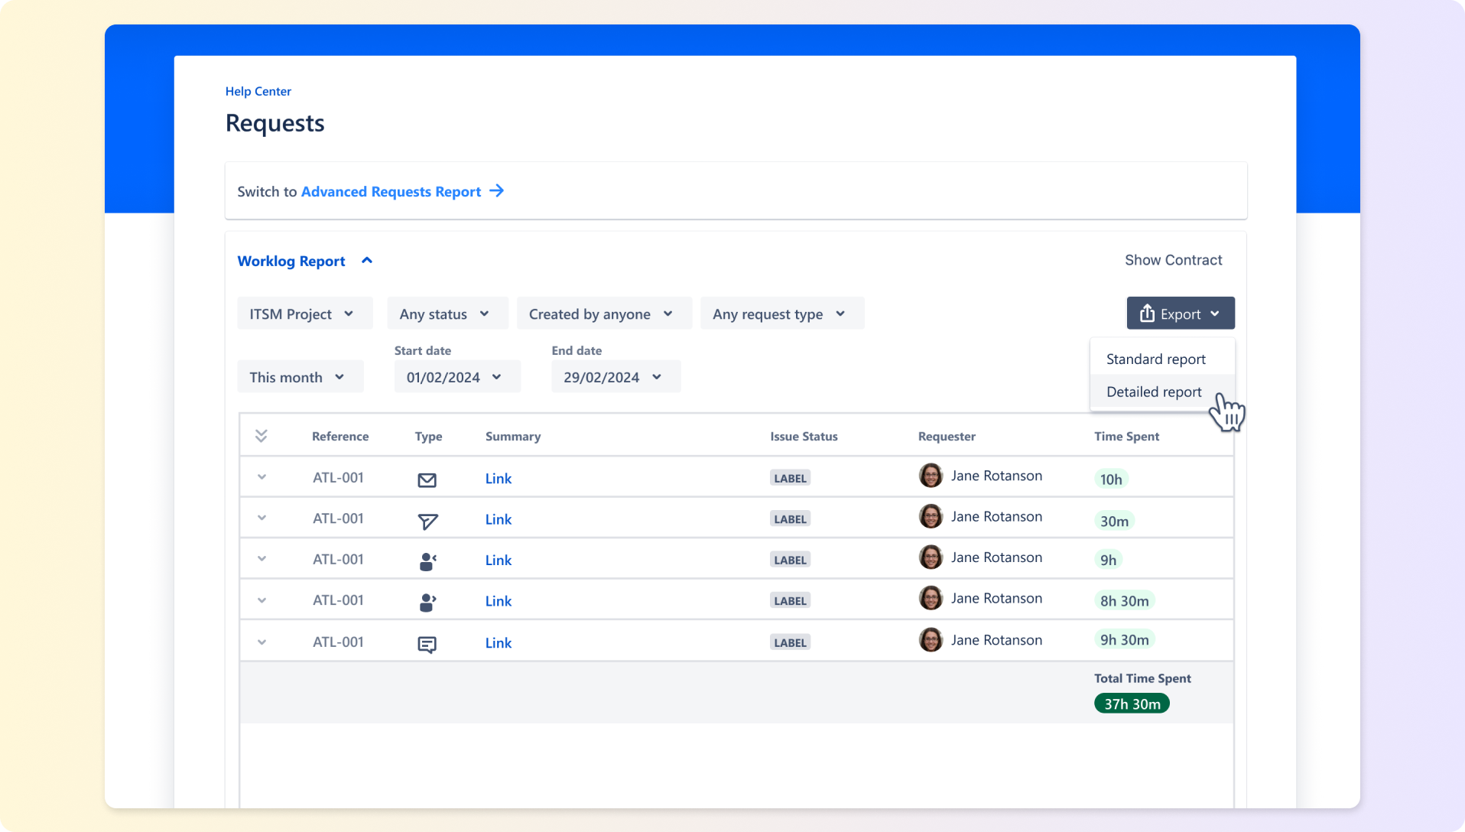Click the Export button
The height and width of the screenshot is (832, 1465).
[x=1180, y=314]
